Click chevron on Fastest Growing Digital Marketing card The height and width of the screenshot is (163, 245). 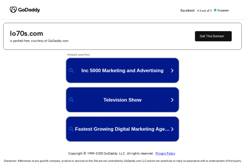[172, 129]
